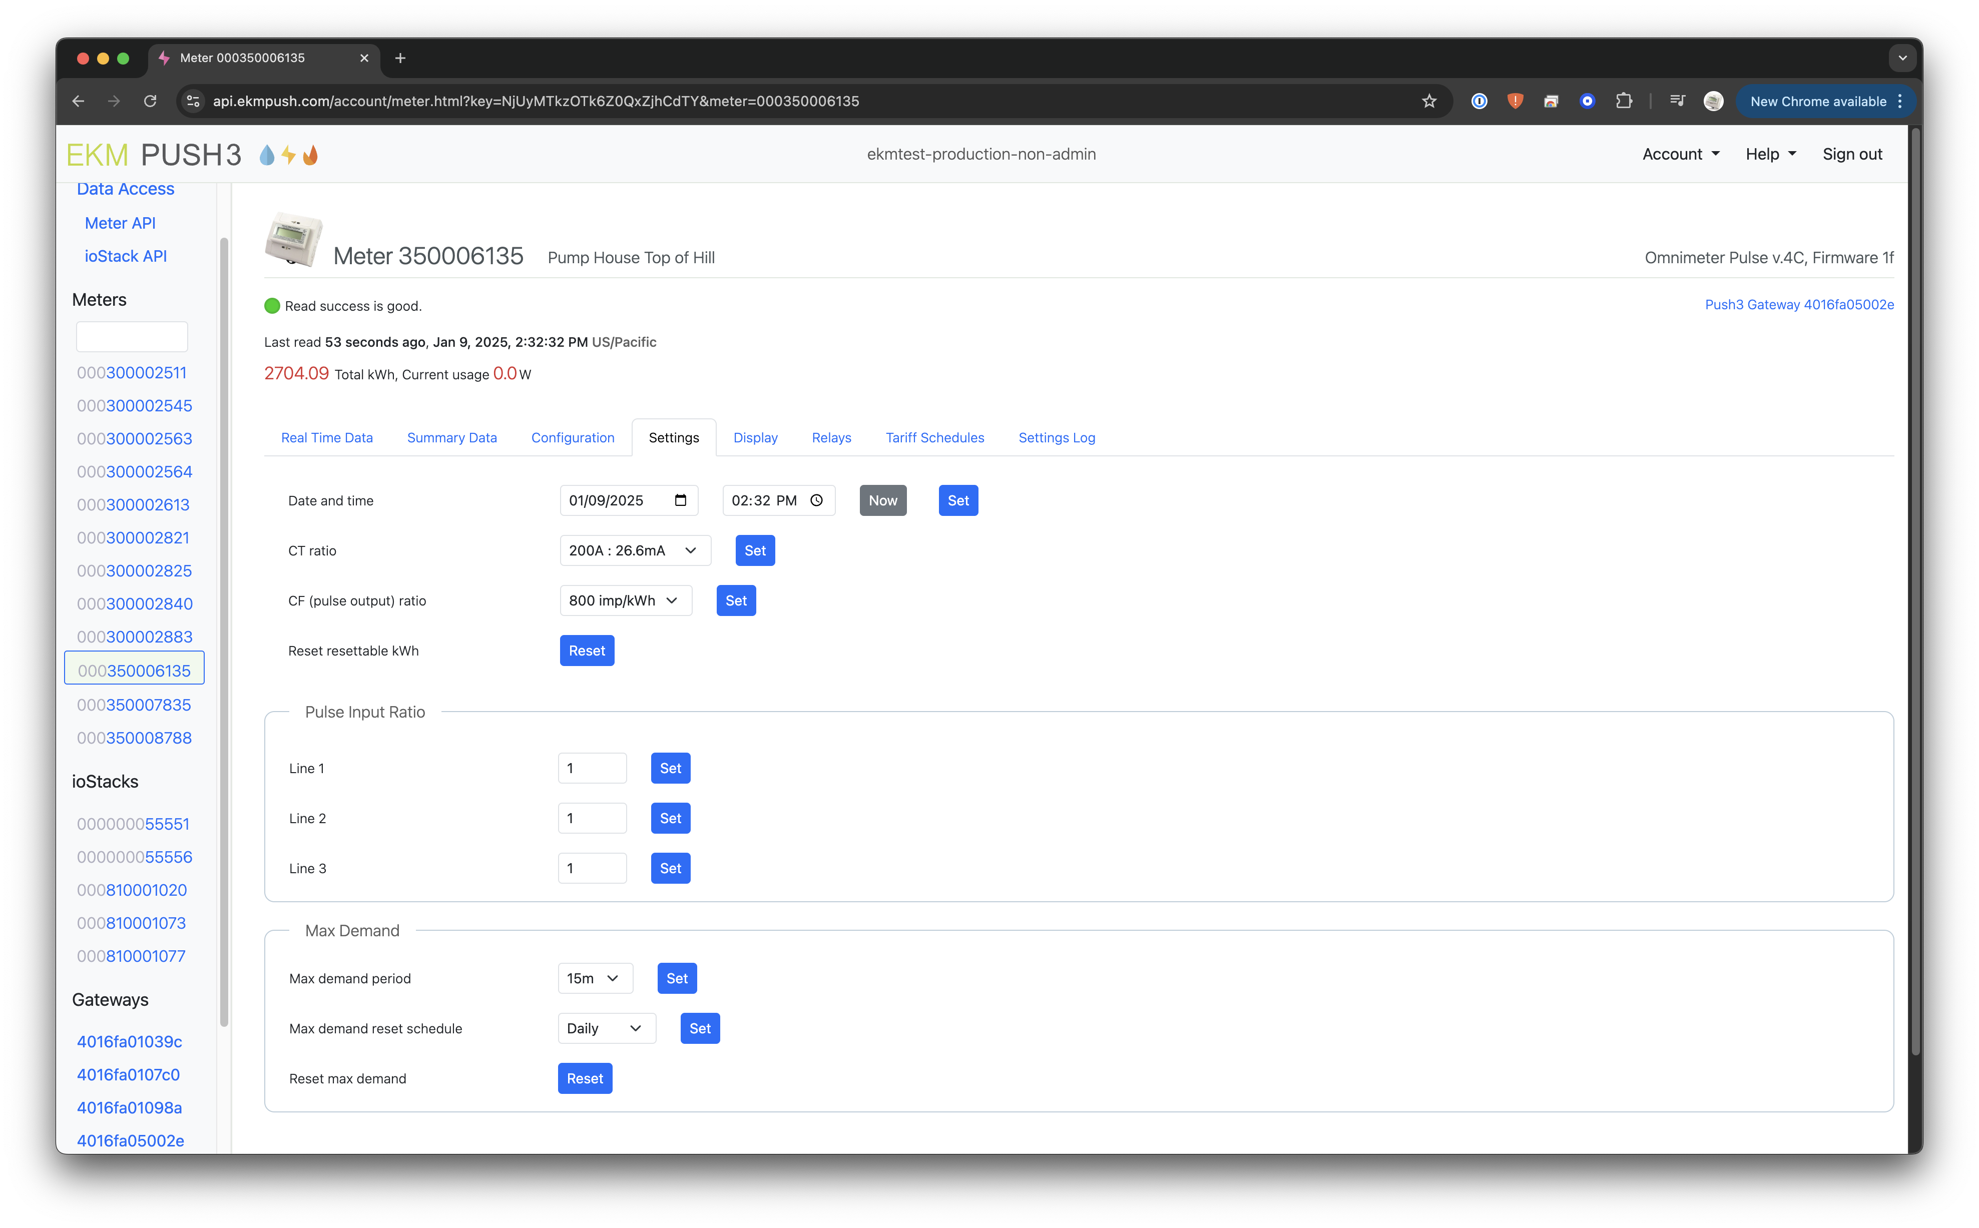Expand the Account menu
The height and width of the screenshot is (1228, 1979).
click(x=1680, y=154)
